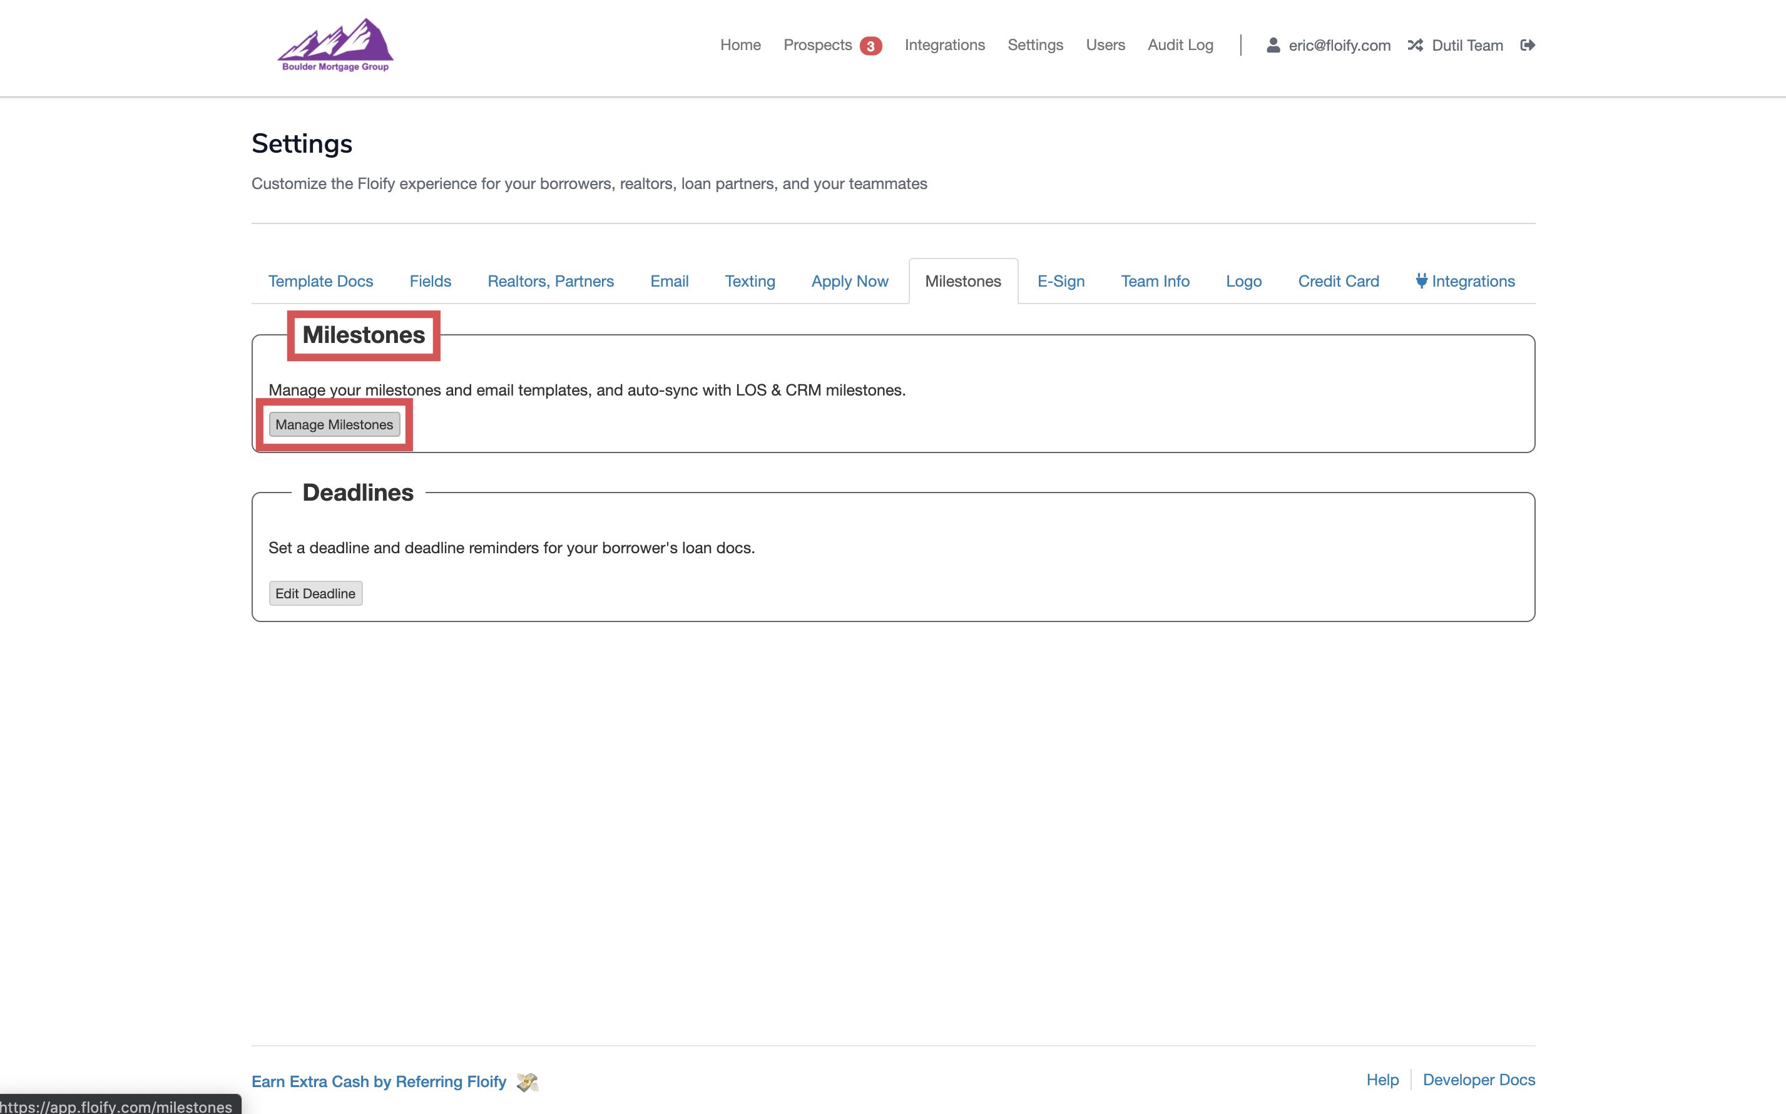This screenshot has width=1786, height=1114.
Task: Open the Apply Now tab
Action: point(850,281)
